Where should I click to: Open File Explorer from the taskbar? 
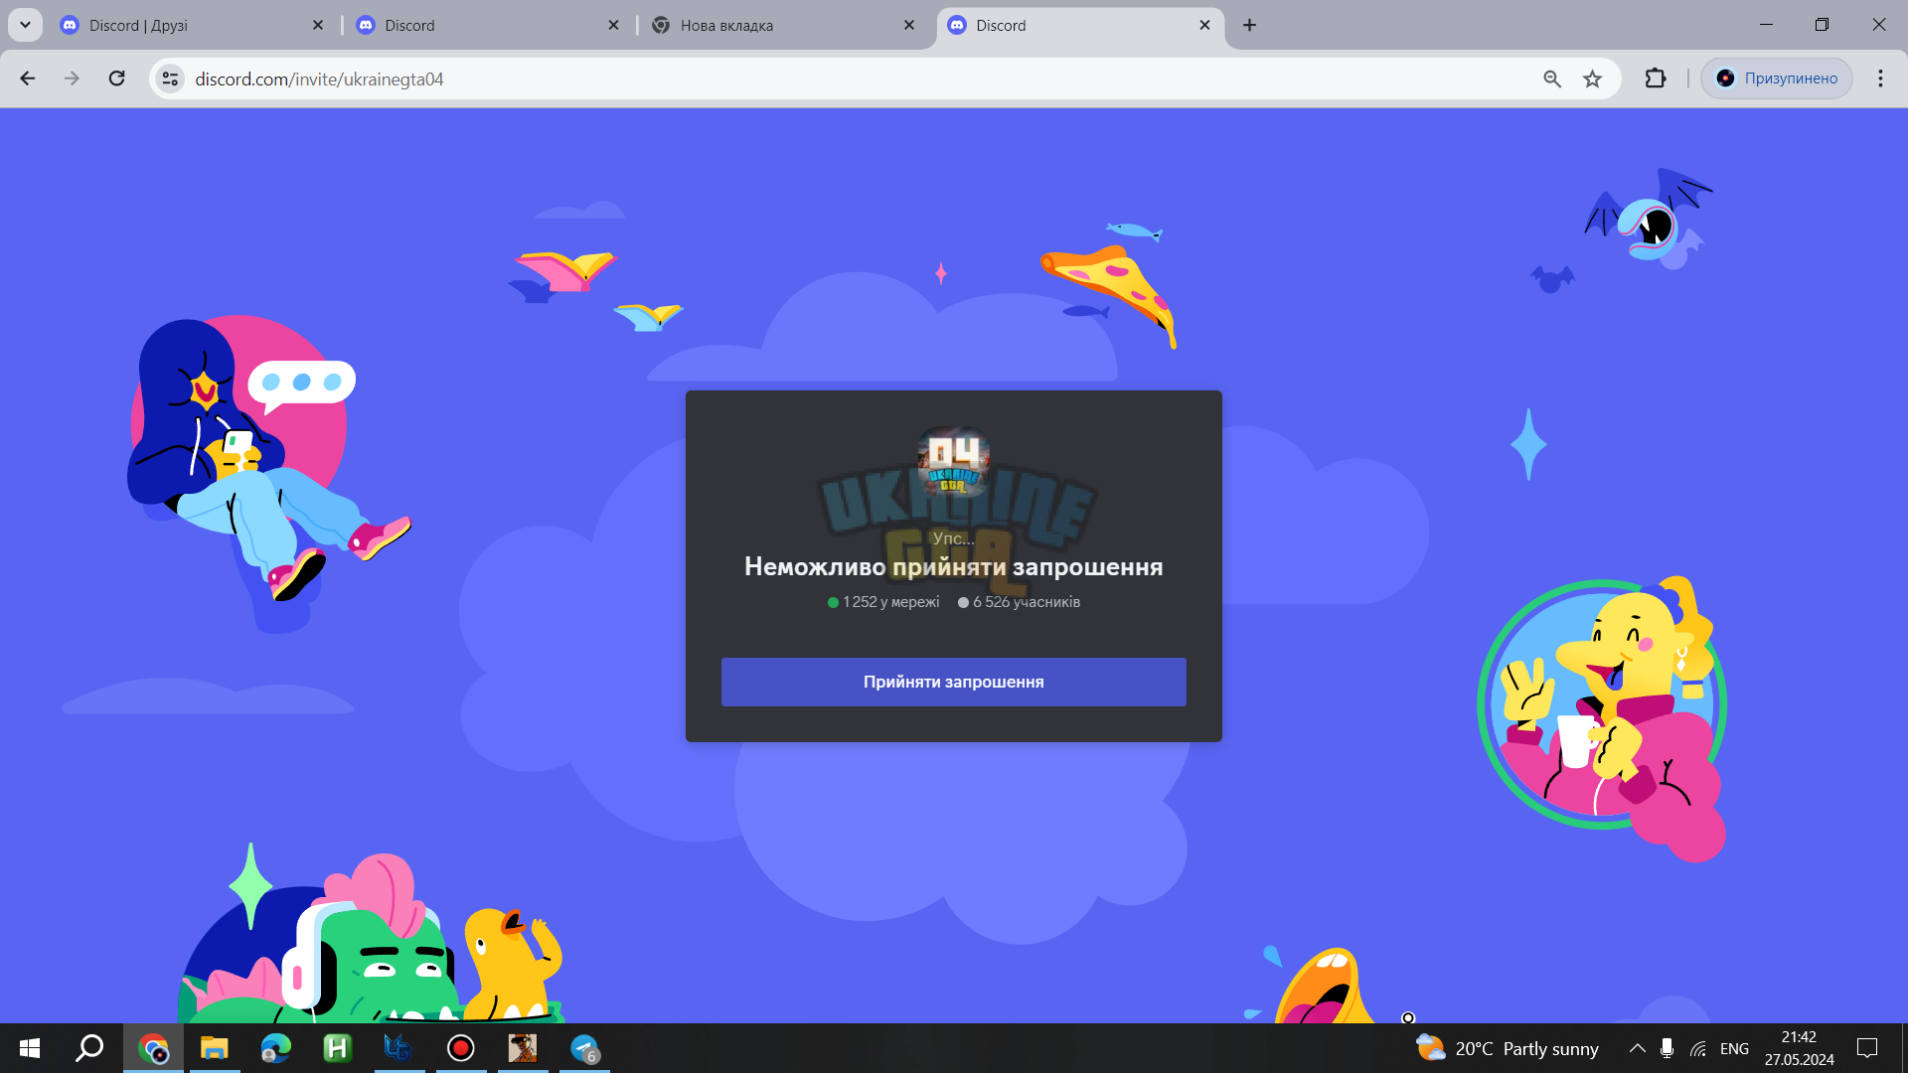215,1048
